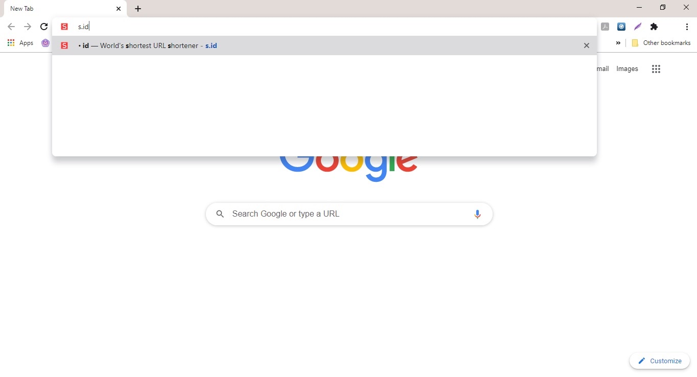The height and width of the screenshot is (377, 697).
Task: Open the Extensions puzzle piece menu
Action: (654, 27)
